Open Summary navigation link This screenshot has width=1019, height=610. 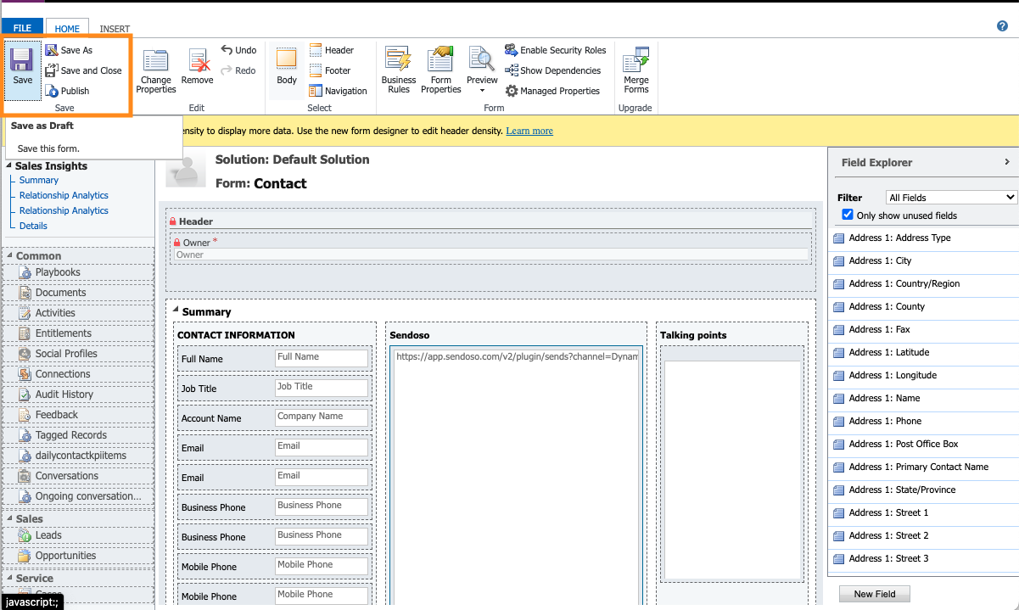point(39,180)
